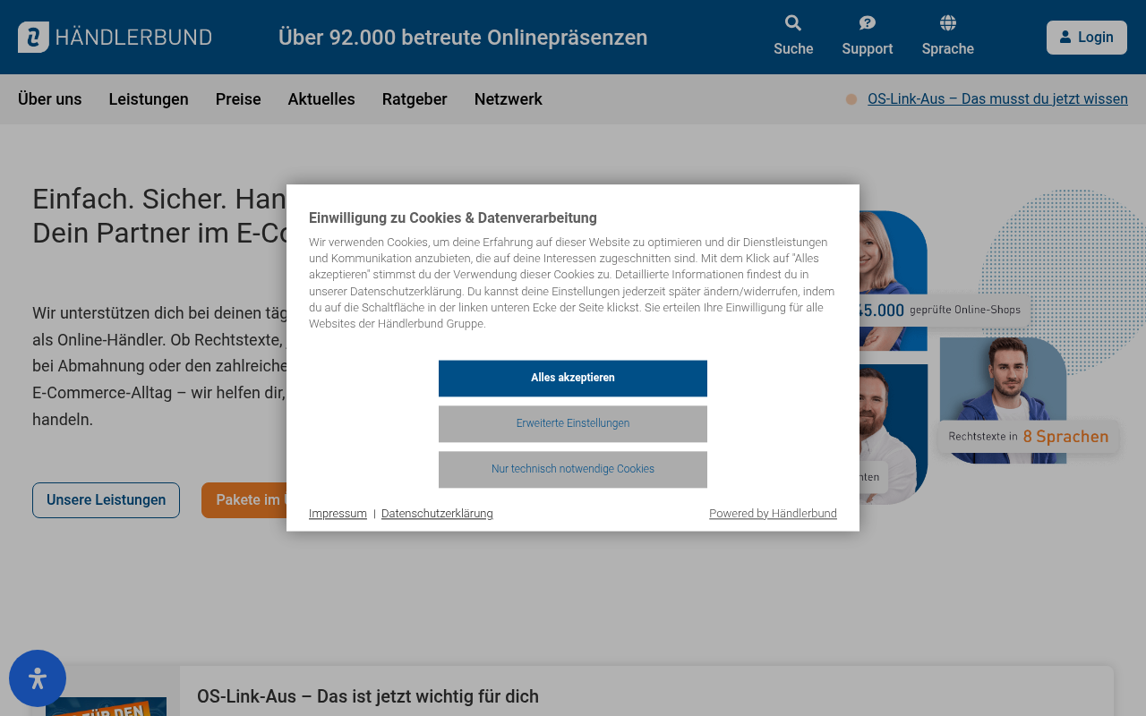The image size is (1146, 716).
Task: Open OS-Link-Aus news link in header
Action: click(997, 99)
